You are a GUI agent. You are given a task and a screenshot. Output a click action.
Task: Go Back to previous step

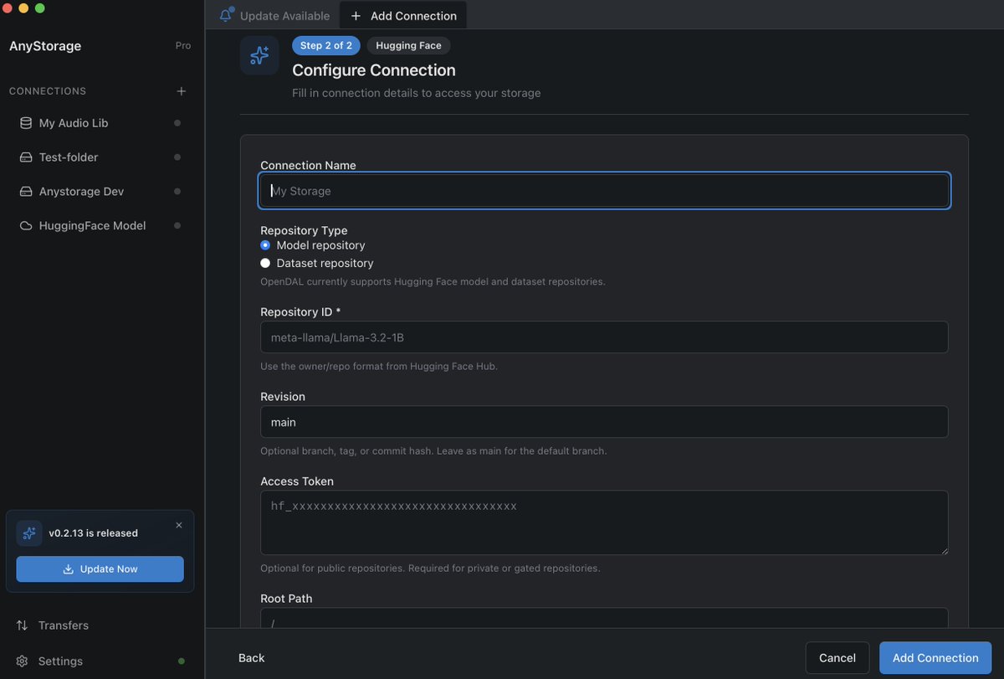(251, 658)
